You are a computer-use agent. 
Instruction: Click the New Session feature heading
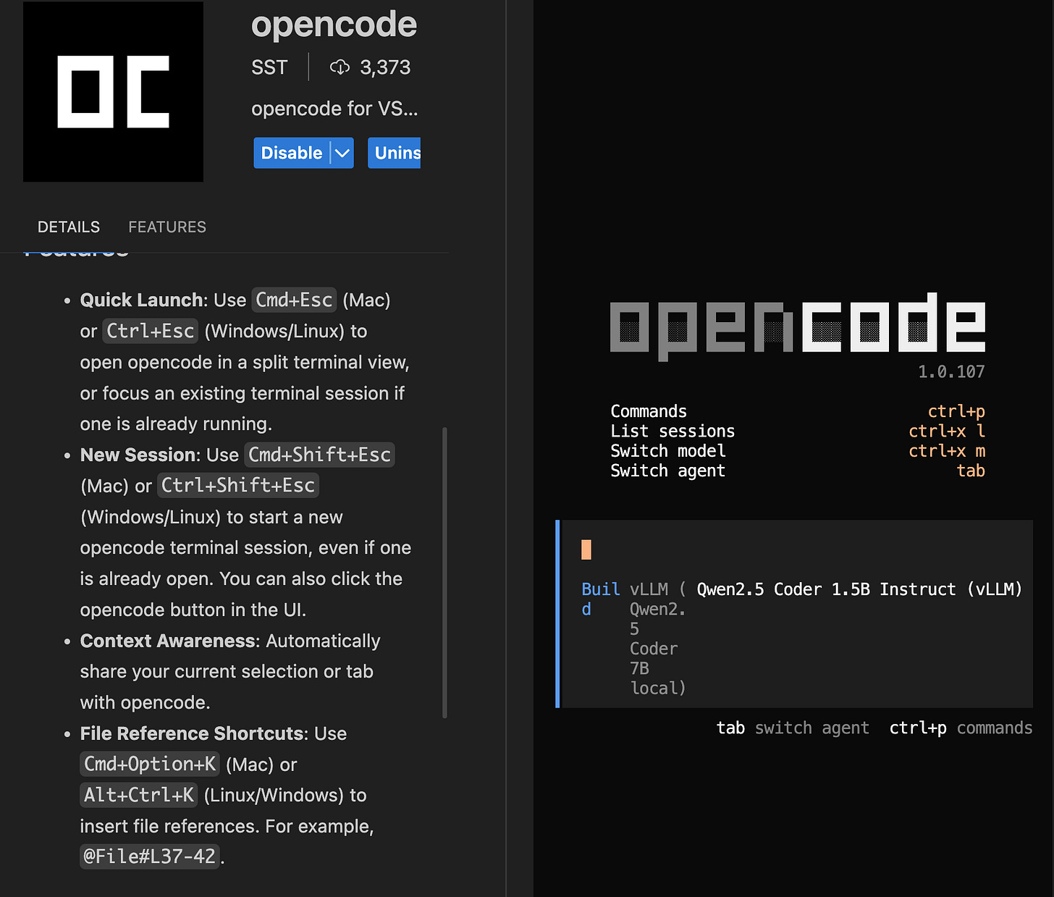pyautogui.click(x=138, y=455)
